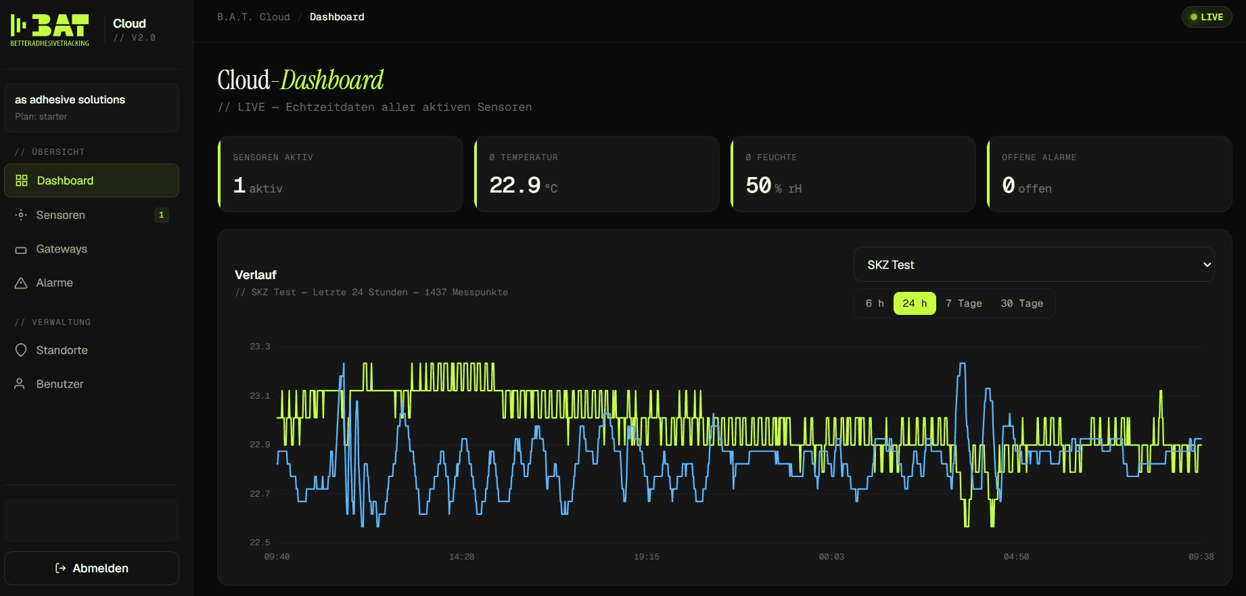The height and width of the screenshot is (596, 1246).
Task: Click the Abmelden logout button
Action: click(x=91, y=568)
